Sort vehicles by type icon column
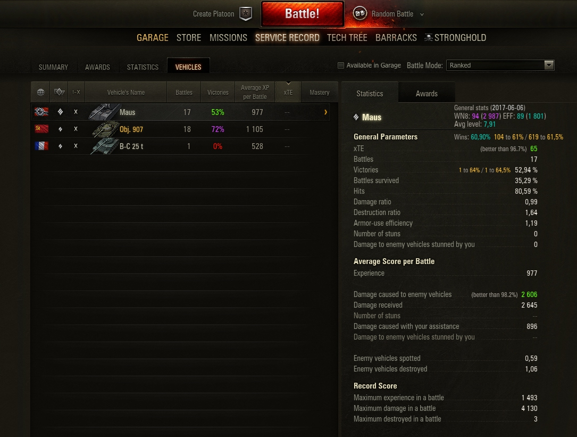577x437 pixels. [x=59, y=92]
